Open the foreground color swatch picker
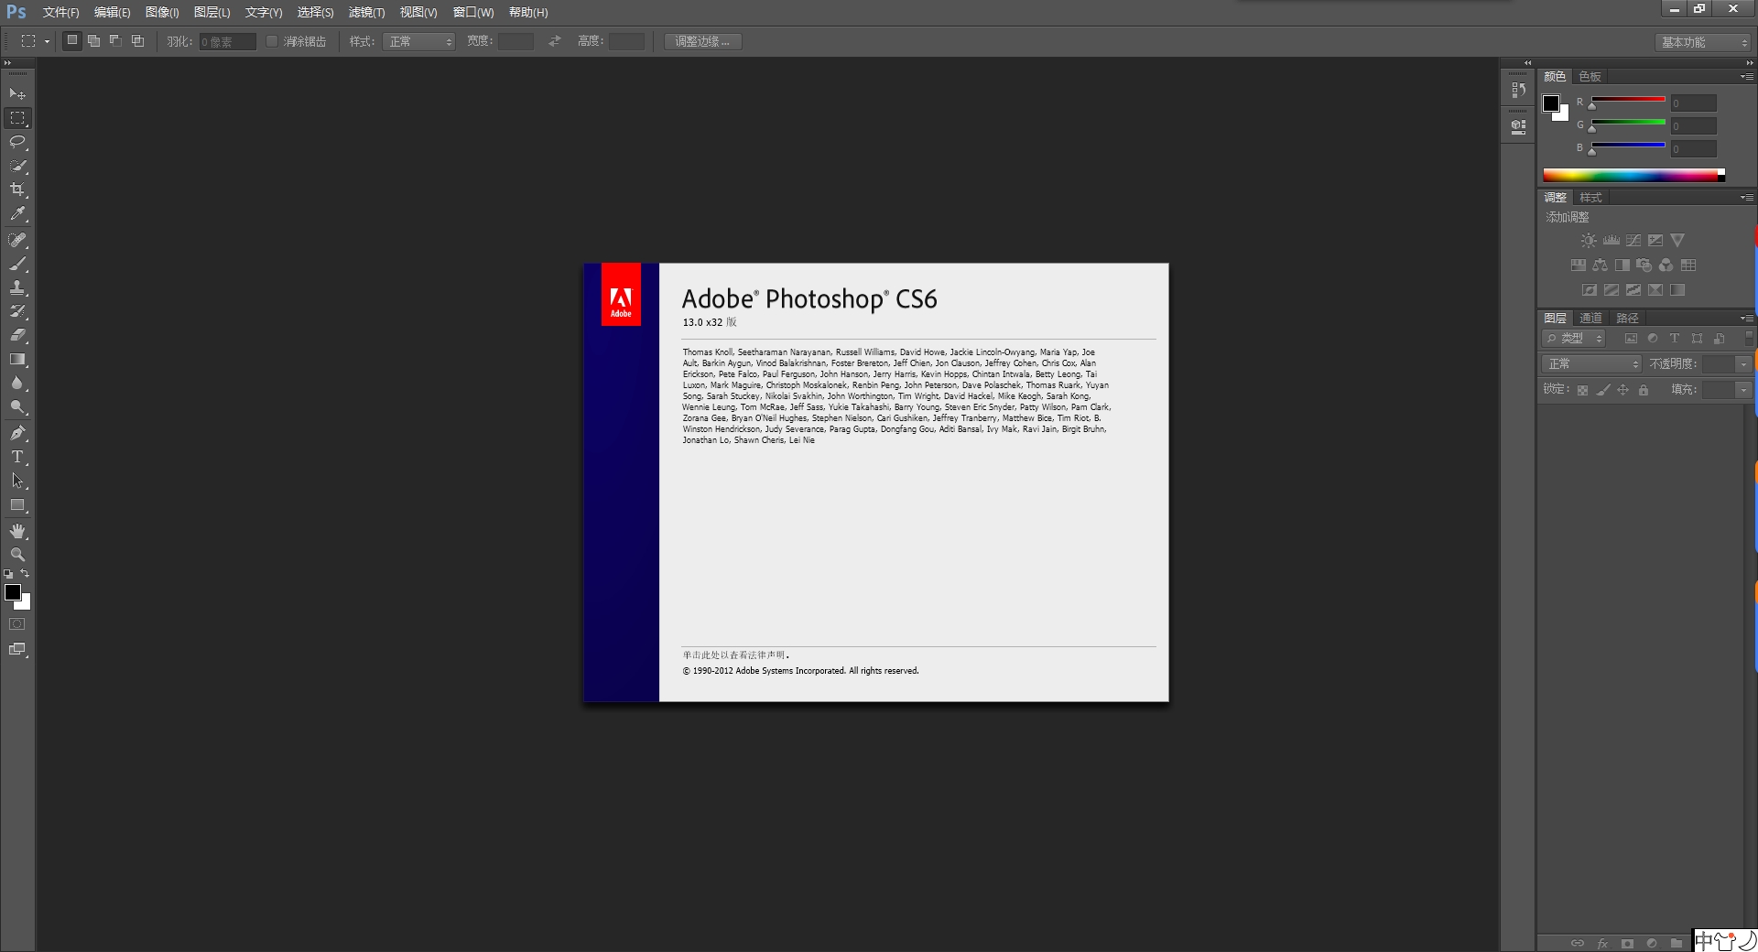This screenshot has width=1758, height=952. [13, 593]
